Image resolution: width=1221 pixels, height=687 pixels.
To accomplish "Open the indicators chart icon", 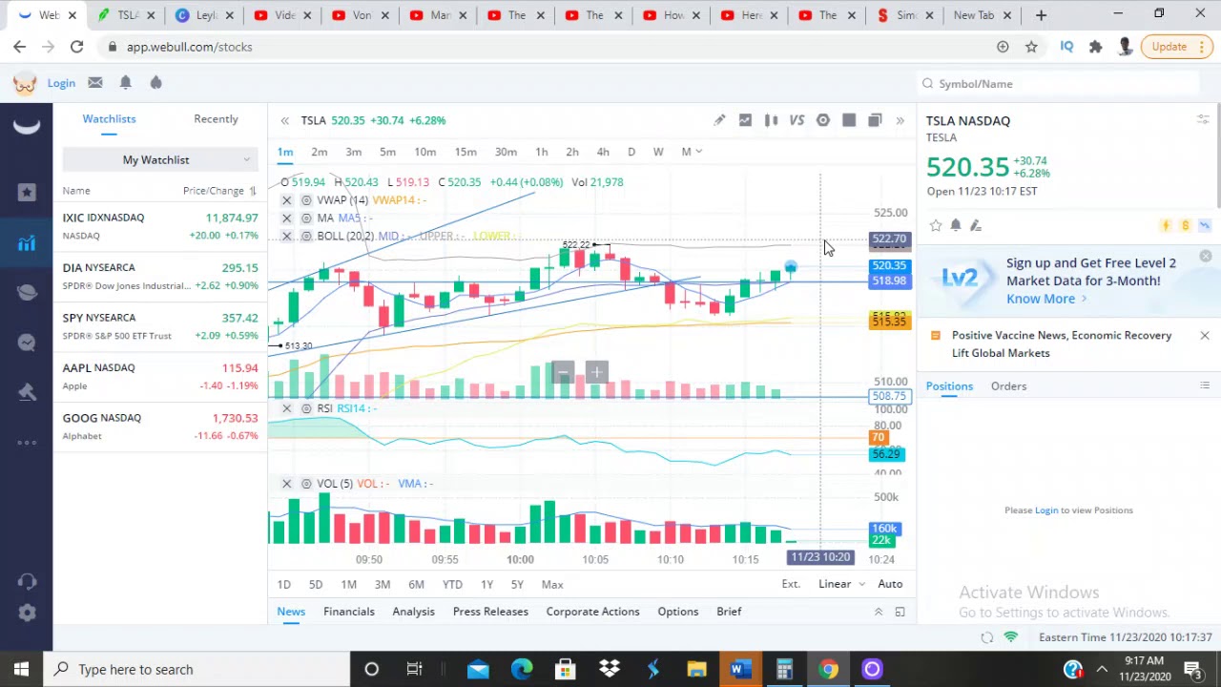I will coord(745,120).
